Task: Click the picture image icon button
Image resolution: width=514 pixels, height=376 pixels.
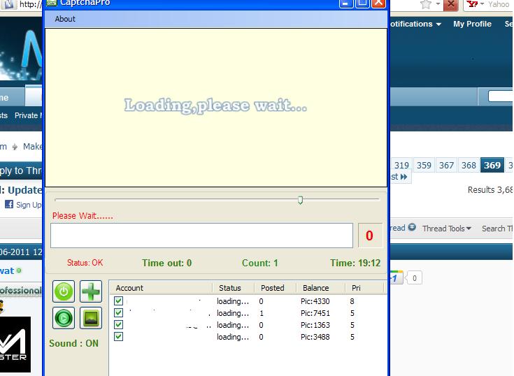Action: point(91,318)
